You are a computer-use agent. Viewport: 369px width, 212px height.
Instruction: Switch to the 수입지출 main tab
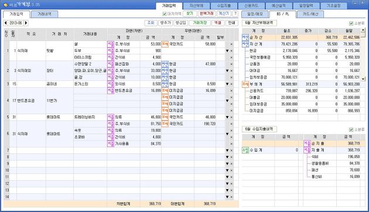[224, 6]
